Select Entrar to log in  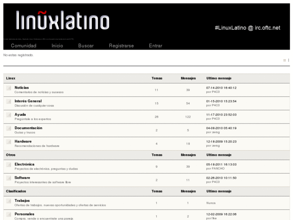pos(156,46)
